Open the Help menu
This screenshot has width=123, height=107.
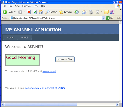[x=43, y=6]
